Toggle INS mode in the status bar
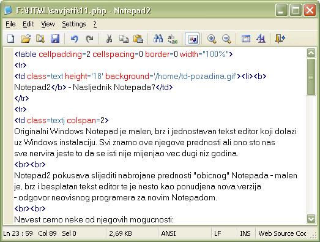320x242 pixels. tap(245, 233)
